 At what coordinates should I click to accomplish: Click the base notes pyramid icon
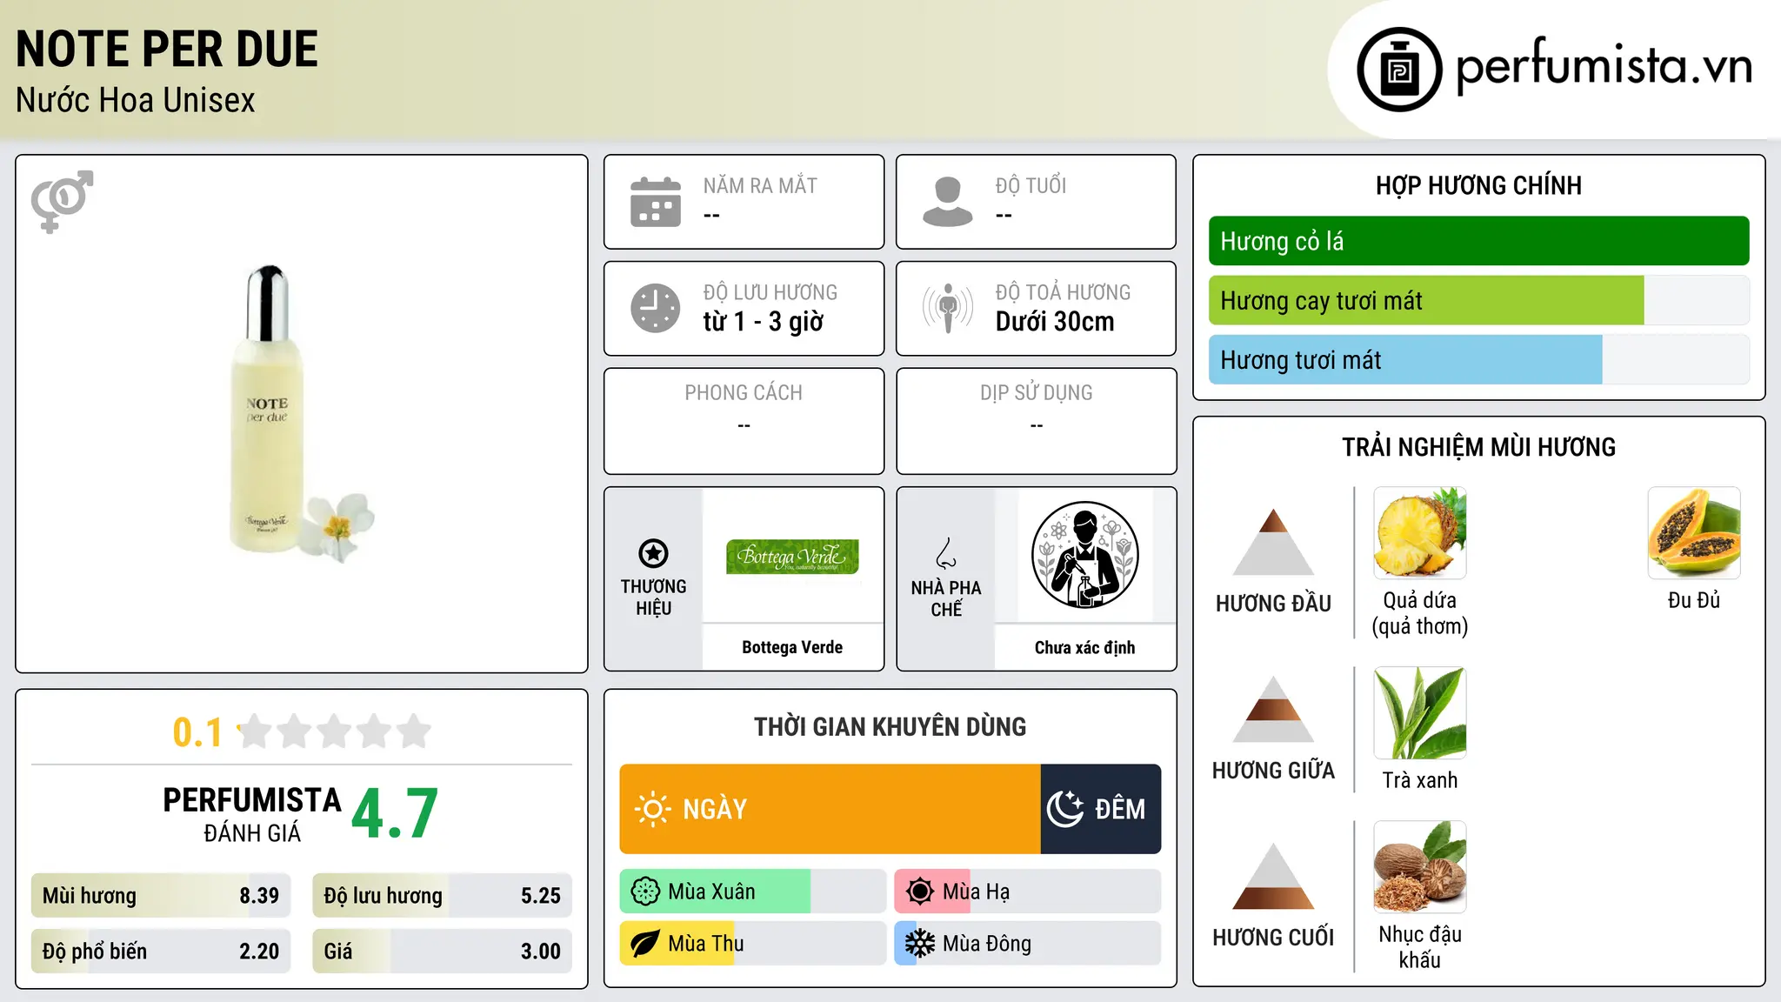pos(1273,876)
